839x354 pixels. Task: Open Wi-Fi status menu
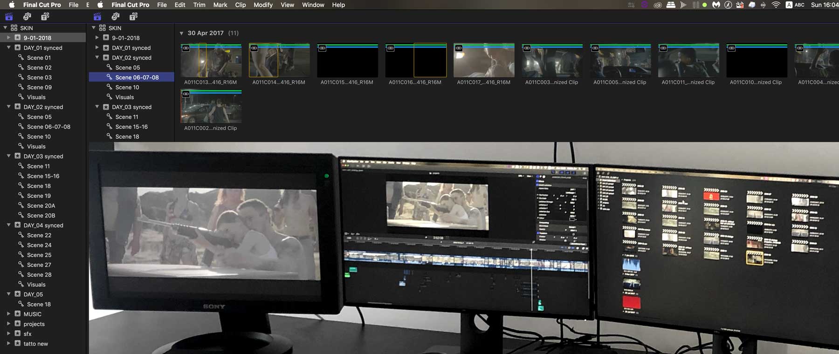[776, 5]
